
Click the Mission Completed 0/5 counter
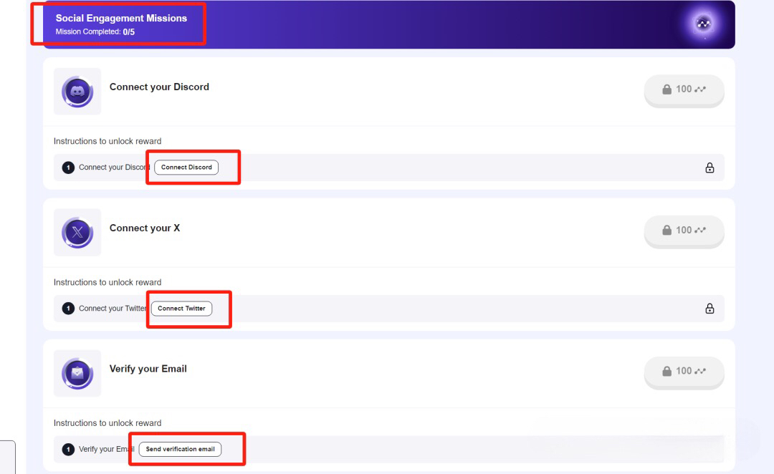[95, 32]
